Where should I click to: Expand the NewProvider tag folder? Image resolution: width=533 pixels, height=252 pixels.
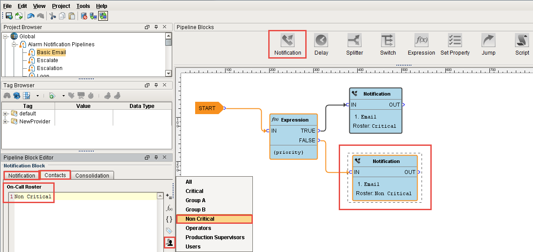[x=6, y=122]
